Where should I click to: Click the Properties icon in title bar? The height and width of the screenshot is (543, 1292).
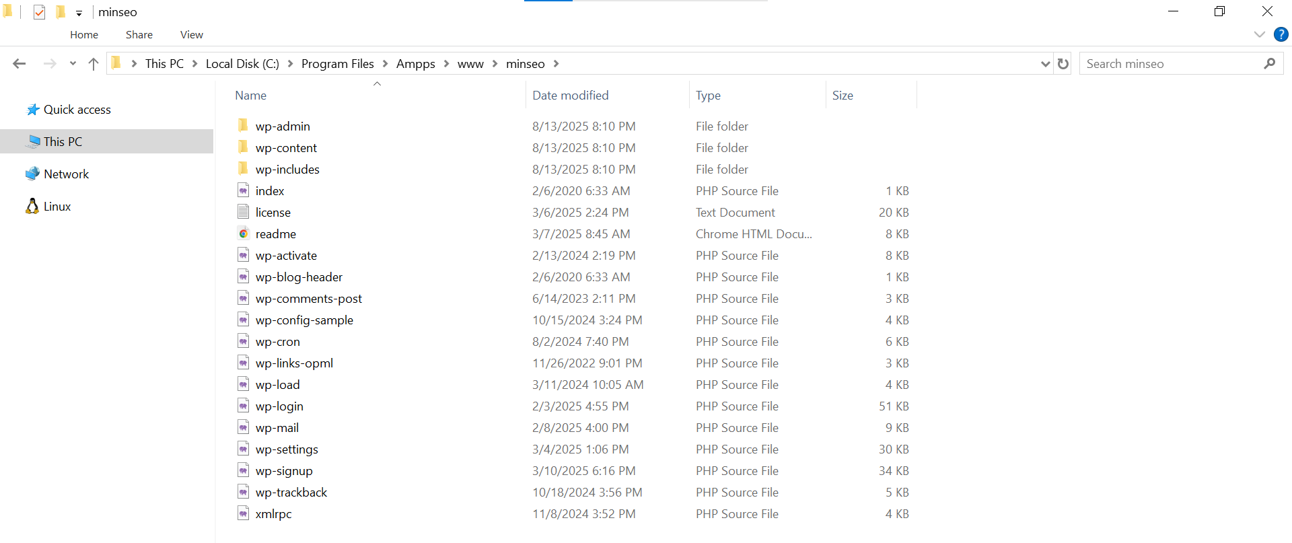[x=39, y=12]
